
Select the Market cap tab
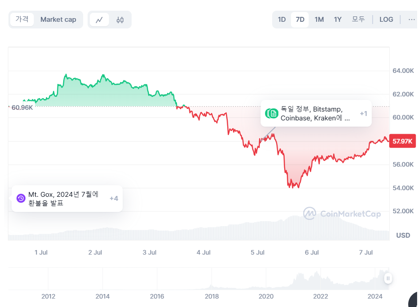pos(58,20)
